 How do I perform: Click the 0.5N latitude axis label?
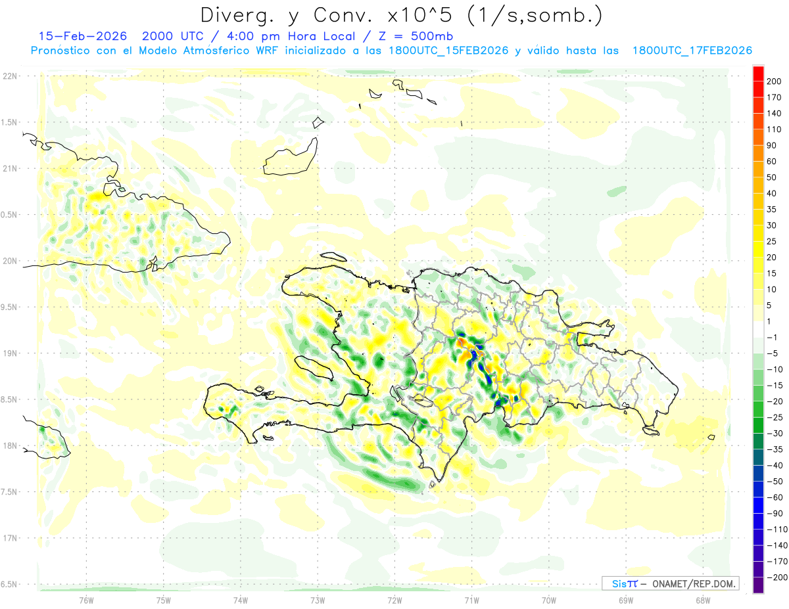[x=9, y=215]
